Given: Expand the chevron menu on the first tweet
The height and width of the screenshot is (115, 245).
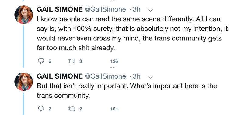Looking at the screenshot, I should [x=150, y=10].
